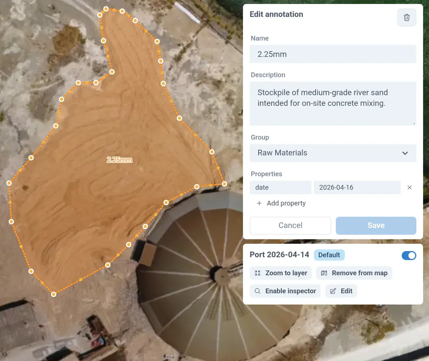Click the property value field 2026-04-16
This screenshot has height=361, width=429.
(x=357, y=187)
